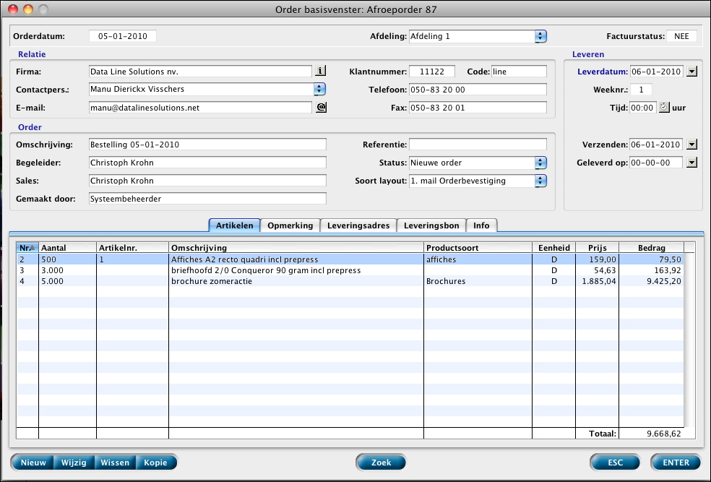This screenshot has width=711, height=482.
Task: Click the clock icon next to Tijd
Action: click(663, 108)
